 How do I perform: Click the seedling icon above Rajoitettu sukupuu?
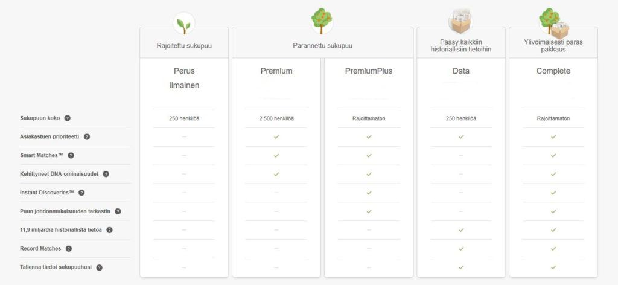coord(183,24)
